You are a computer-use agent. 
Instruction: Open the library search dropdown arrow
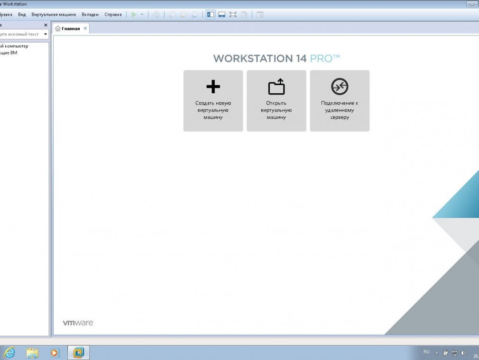[x=46, y=34]
